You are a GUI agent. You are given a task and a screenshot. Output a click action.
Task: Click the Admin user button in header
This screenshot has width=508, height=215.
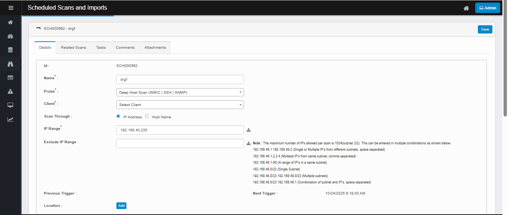pyautogui.click(x=488, y=8)
